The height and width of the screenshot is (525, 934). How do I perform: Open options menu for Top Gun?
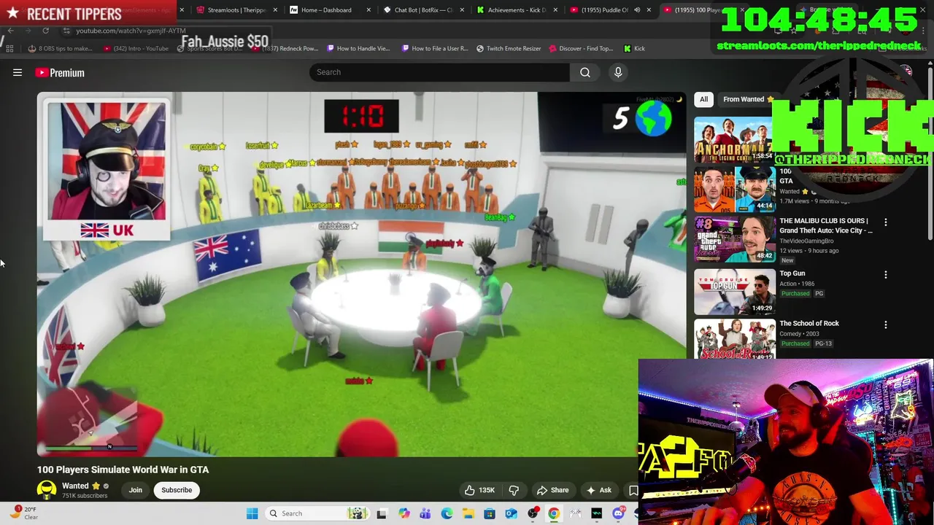pyautogui.click(x=886, y=275)
